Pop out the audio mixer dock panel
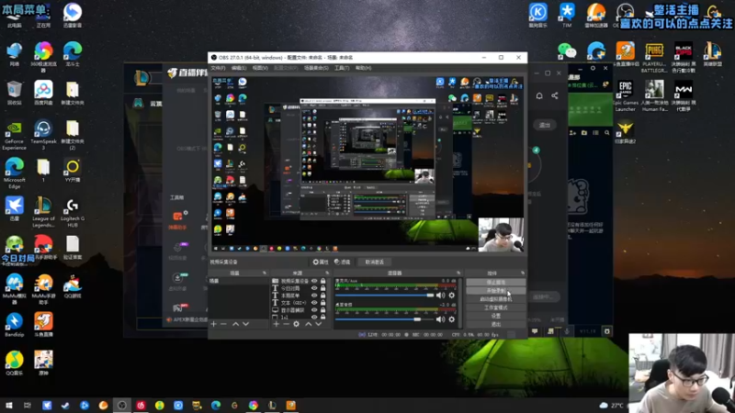 [458, 273]
